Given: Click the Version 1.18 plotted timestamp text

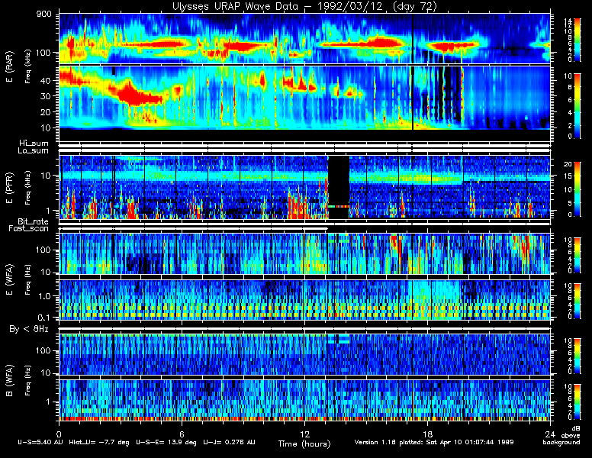Looking at the screenshot, I should (434, 442).
